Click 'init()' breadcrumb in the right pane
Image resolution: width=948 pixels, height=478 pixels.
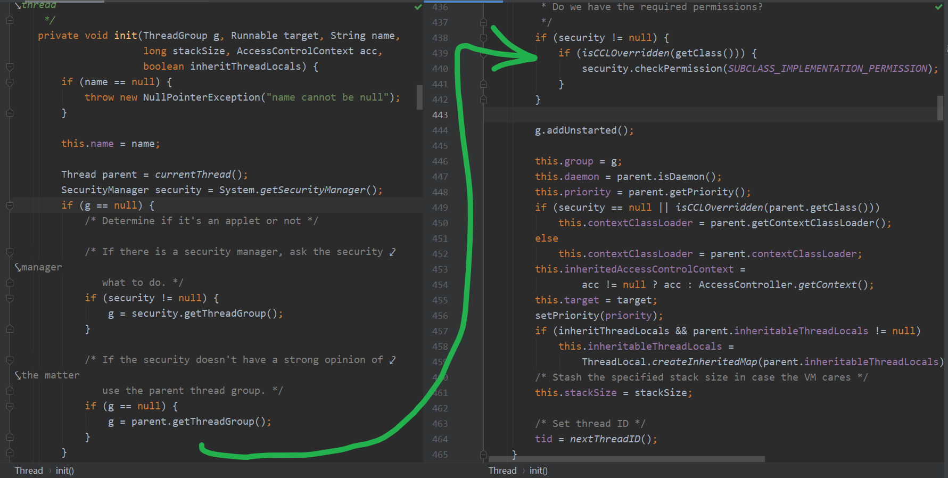(x=538, y=471)
